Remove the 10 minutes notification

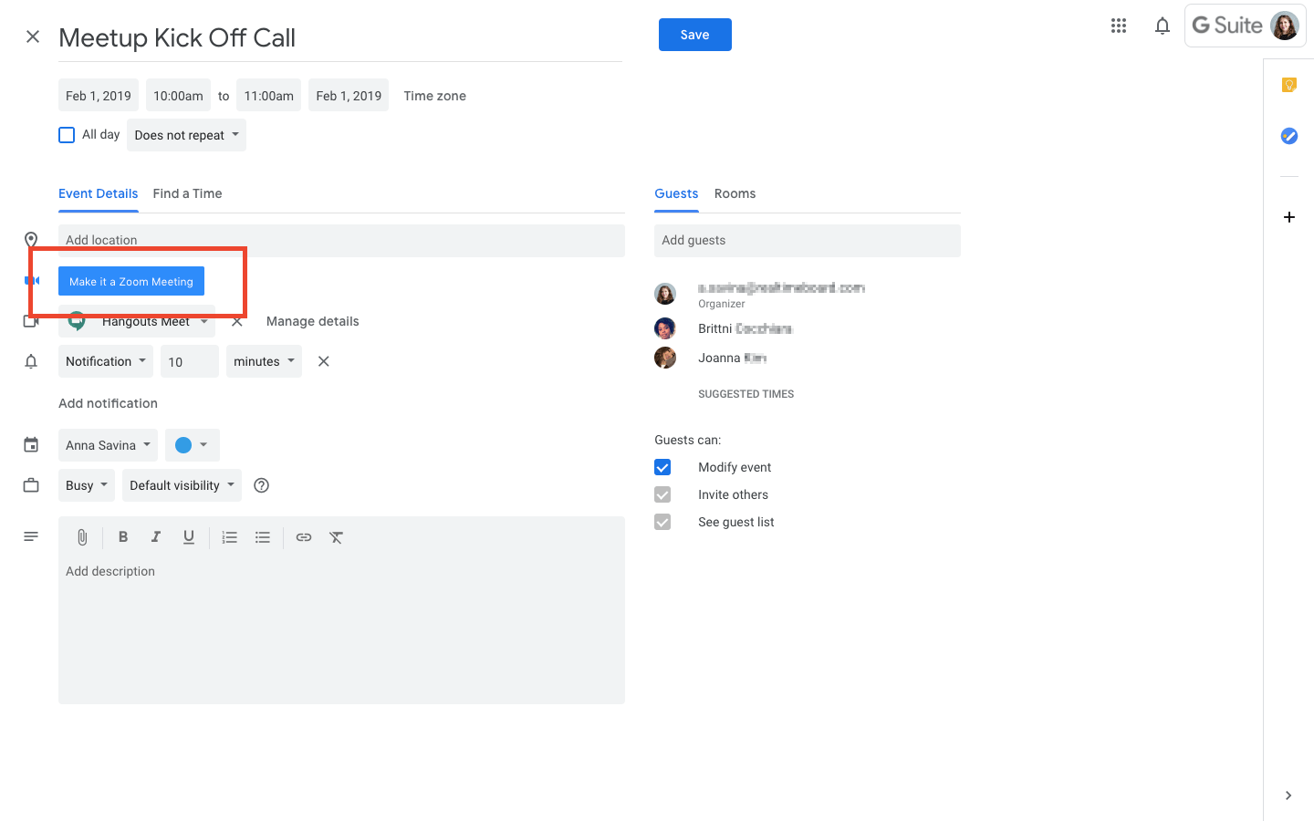tap(324, 361)
